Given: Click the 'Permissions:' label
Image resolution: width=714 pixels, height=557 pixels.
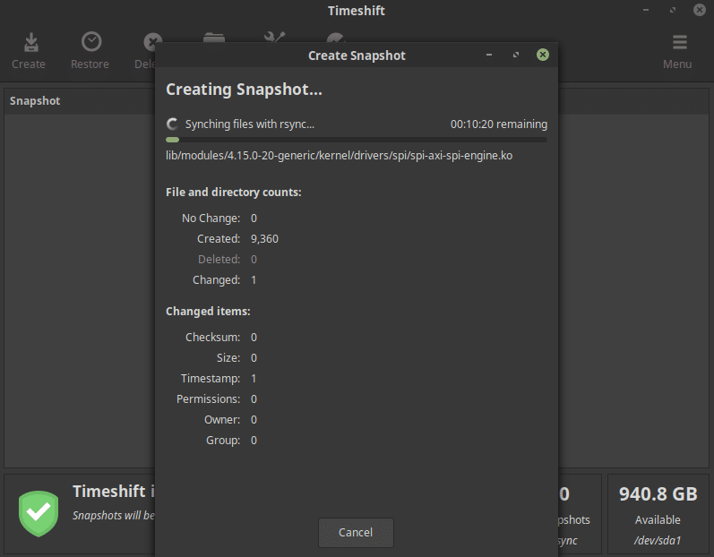Looking at the screenshot, I should (209, 399).
